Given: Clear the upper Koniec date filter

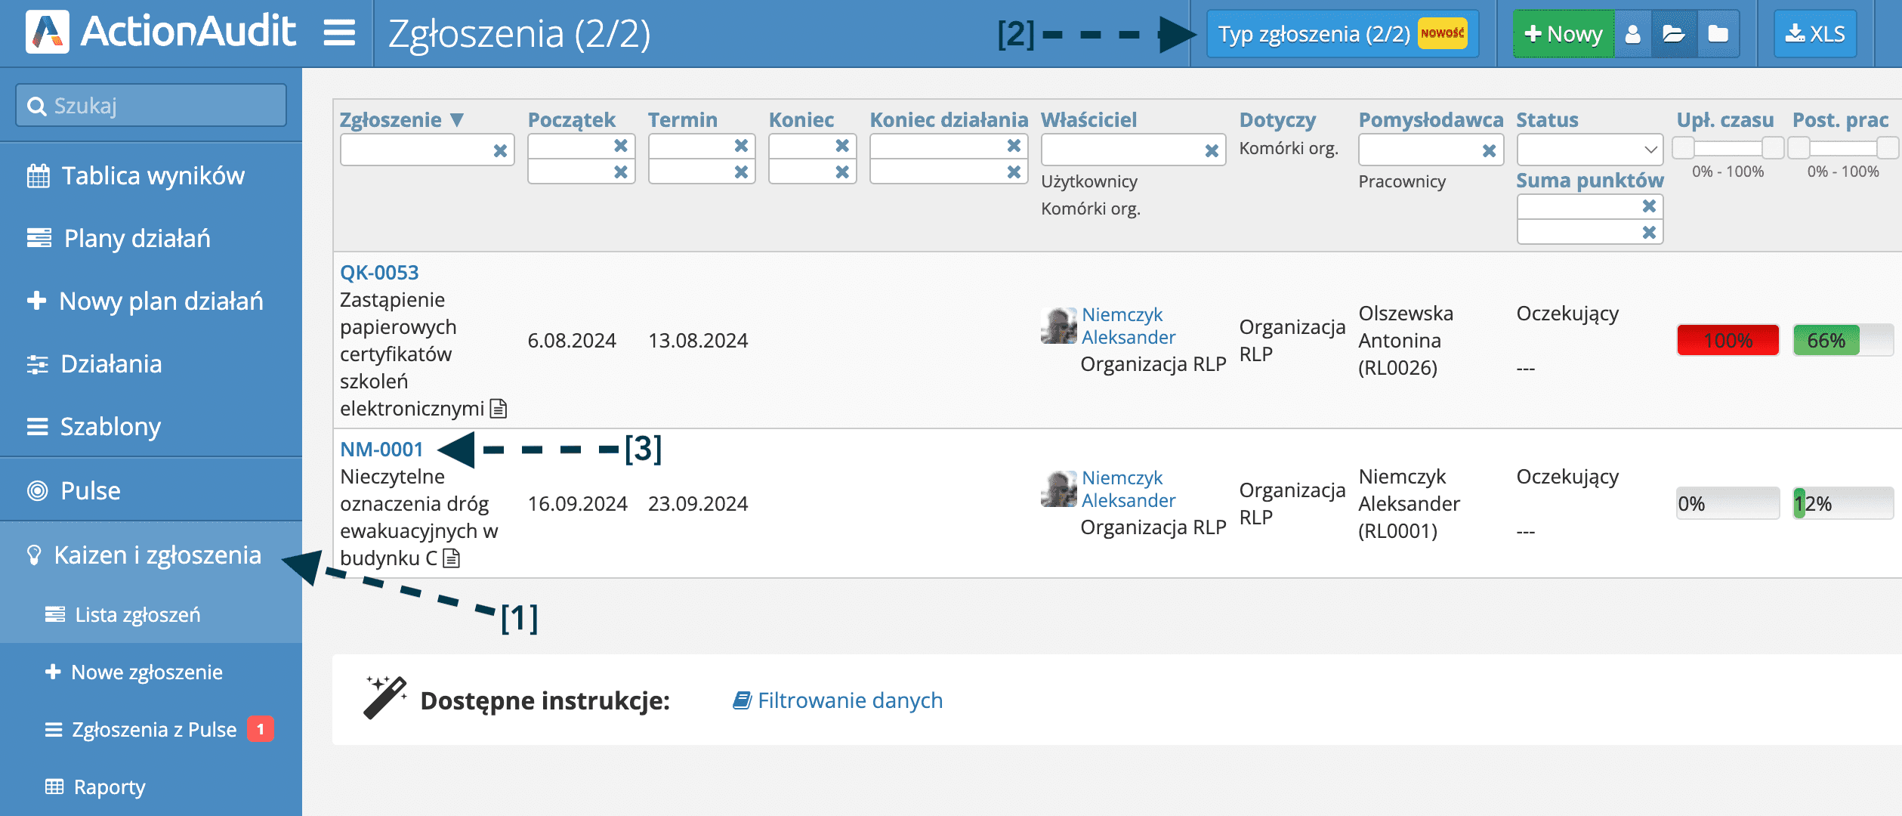Looking at the screenshot, I should tap(842, 145).
